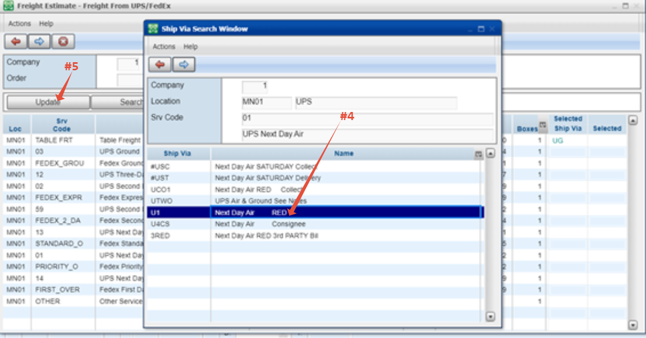Select service code 59 row
The height and width of the screenshot is (338, 646).
[73, 209]
